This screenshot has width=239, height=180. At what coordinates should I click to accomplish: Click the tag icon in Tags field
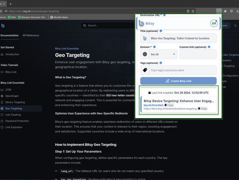[x=145, y=70]
